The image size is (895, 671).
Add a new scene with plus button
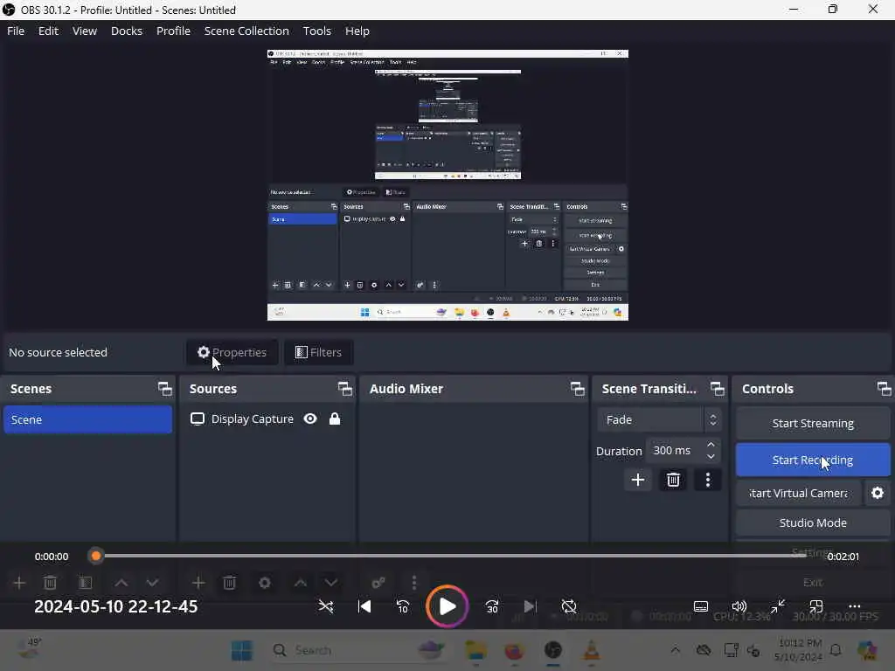tap(19, 583)
